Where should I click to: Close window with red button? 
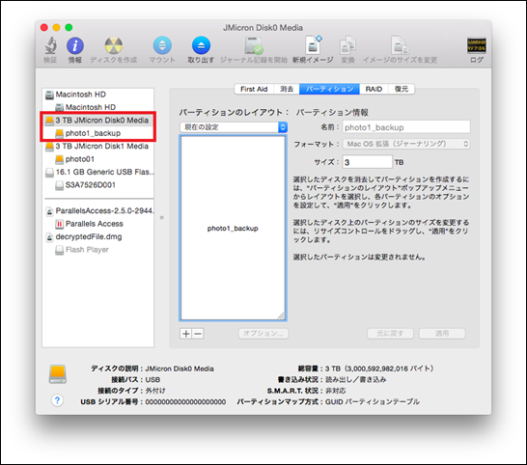coord(44,28)
